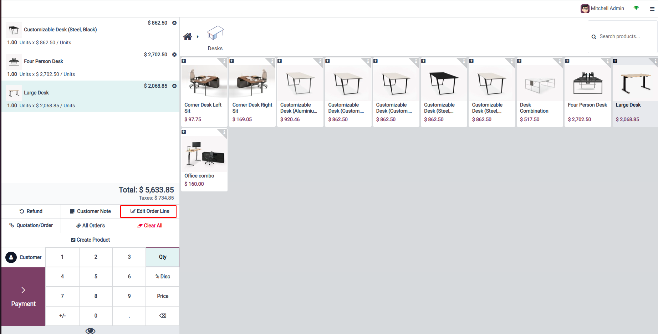Open Mitchell Admin user menu
Viewport: 658px width, 334px height.
click(x=602, y=9)
